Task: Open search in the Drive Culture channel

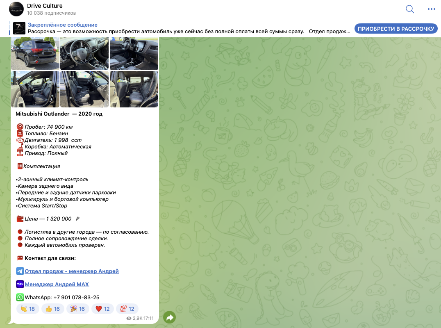Action: [410, 9]
